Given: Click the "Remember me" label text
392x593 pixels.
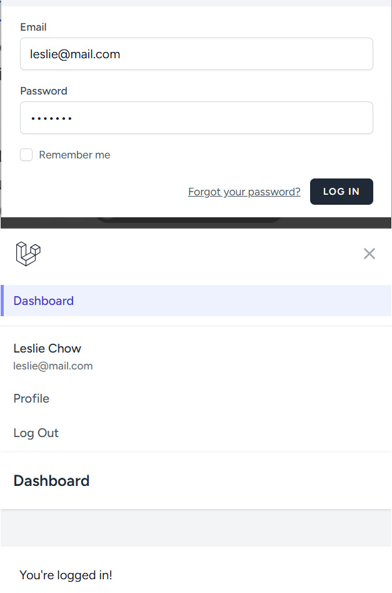Looking at the screenshot, I should coord(74,155).
